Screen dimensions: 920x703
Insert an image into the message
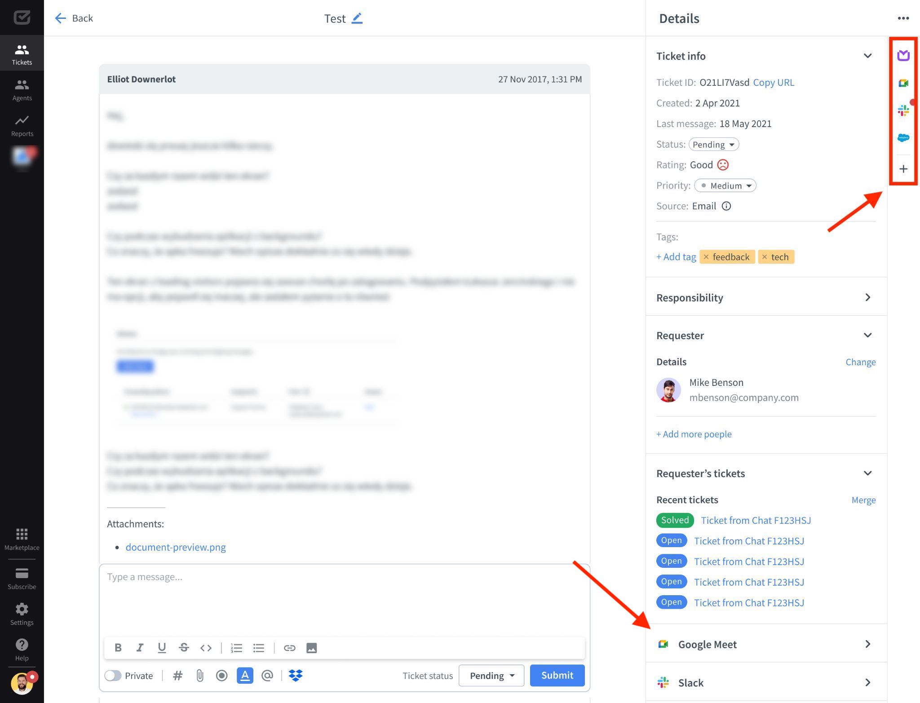pos(311,648)
